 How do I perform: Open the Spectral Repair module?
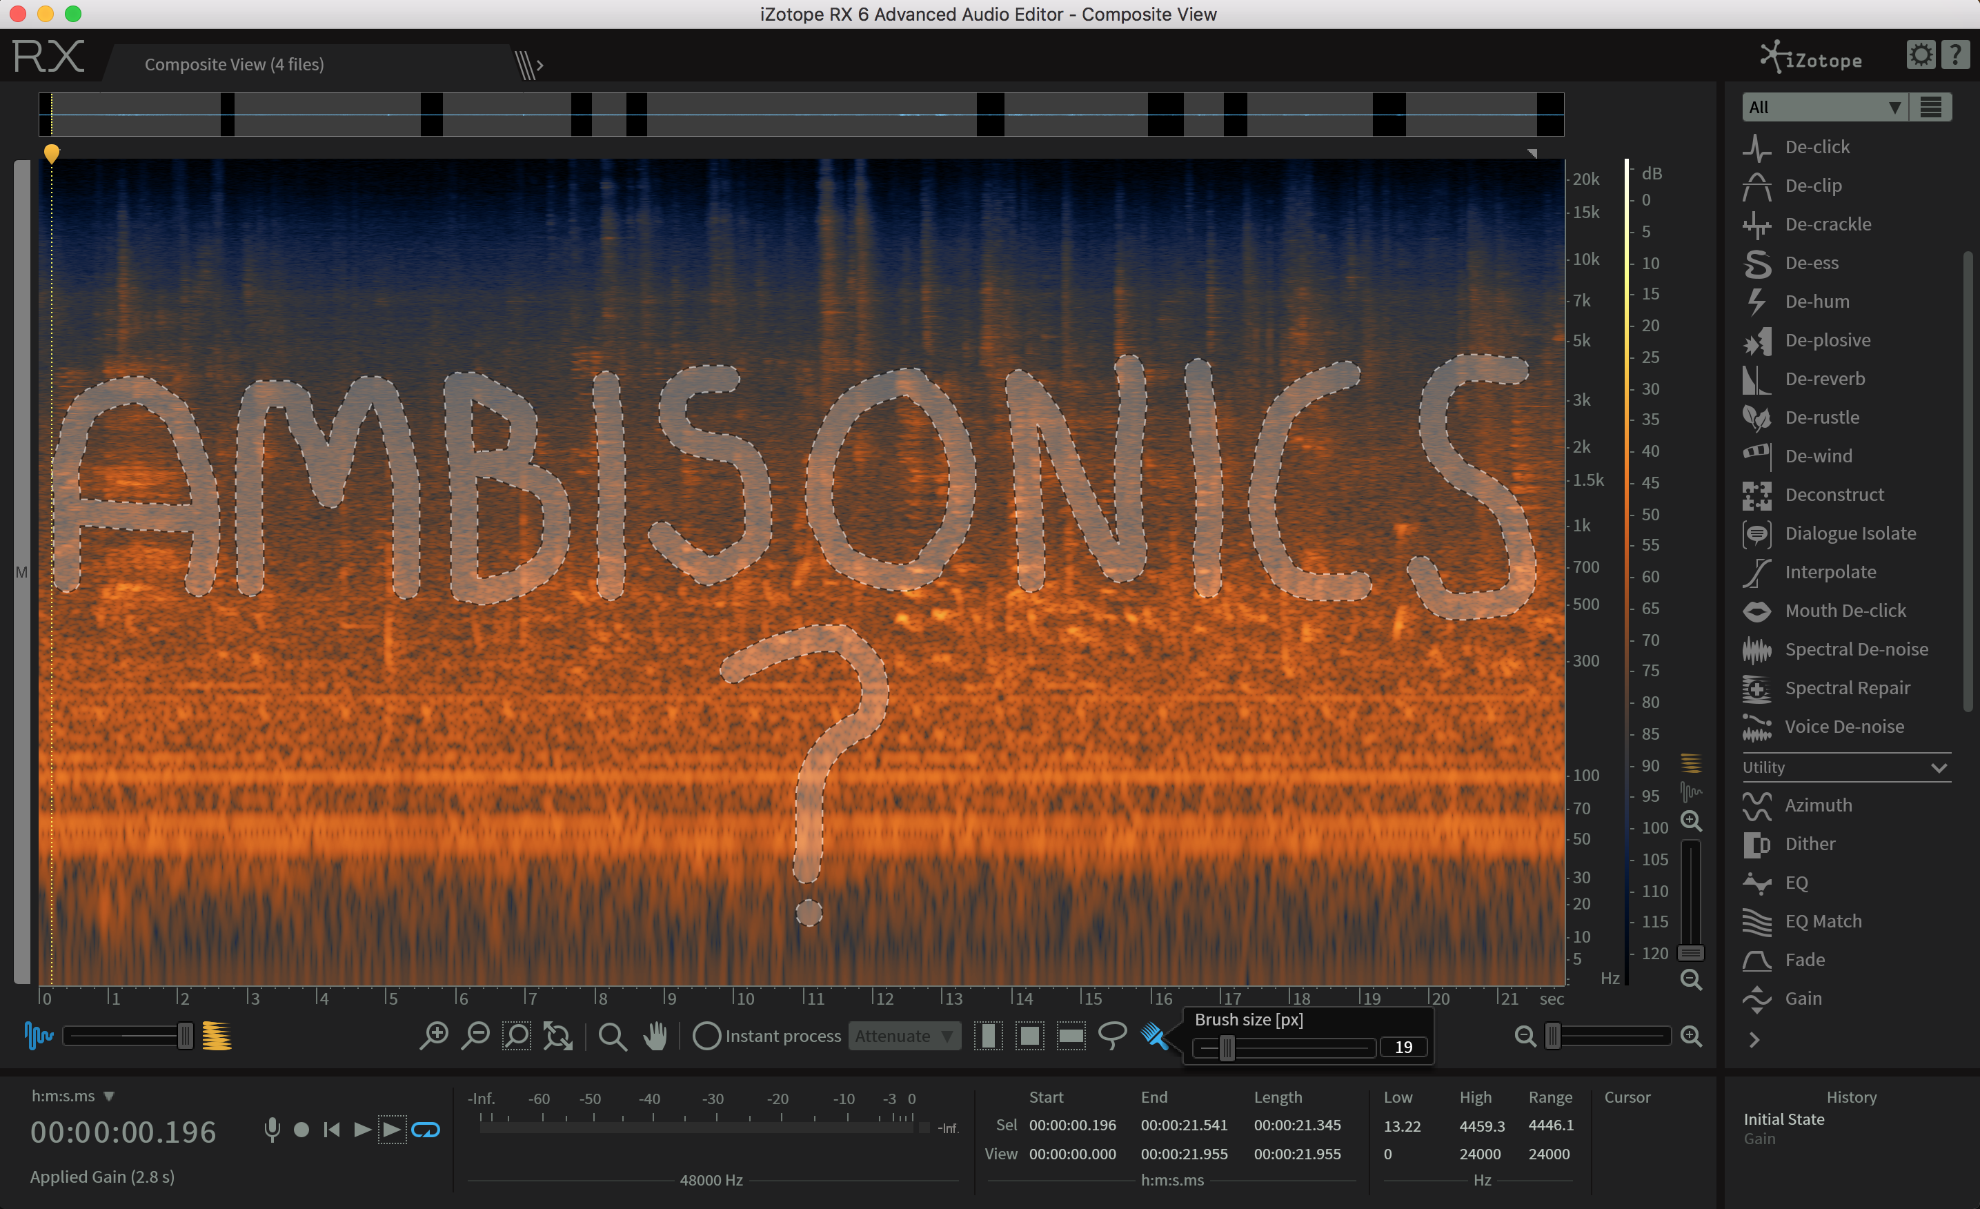click(1847, 688)
